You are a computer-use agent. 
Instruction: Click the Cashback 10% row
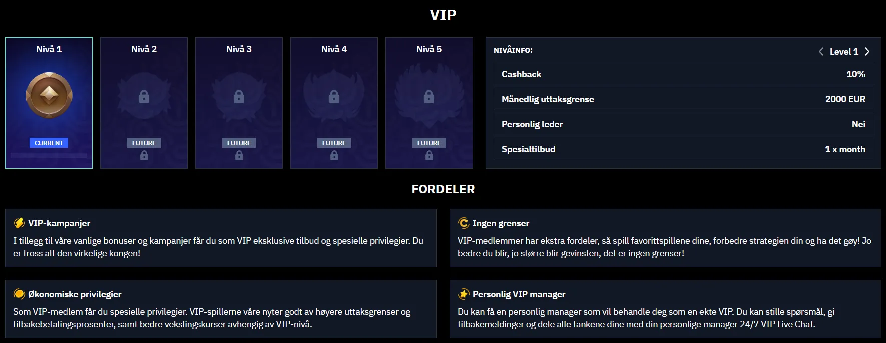683,74
